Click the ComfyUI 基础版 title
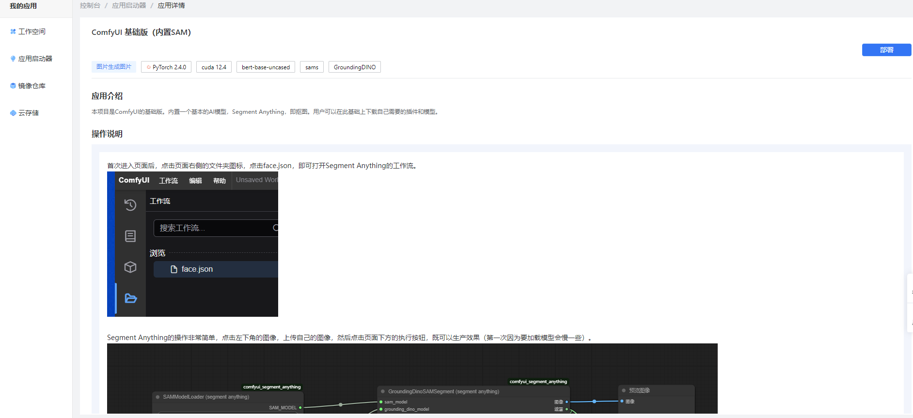Viewport: 913px width, 418px height. 141,32
